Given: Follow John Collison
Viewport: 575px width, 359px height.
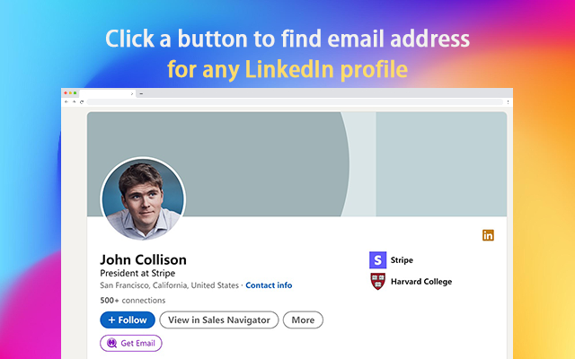Looking at the screenshot, I should point(128,320).
